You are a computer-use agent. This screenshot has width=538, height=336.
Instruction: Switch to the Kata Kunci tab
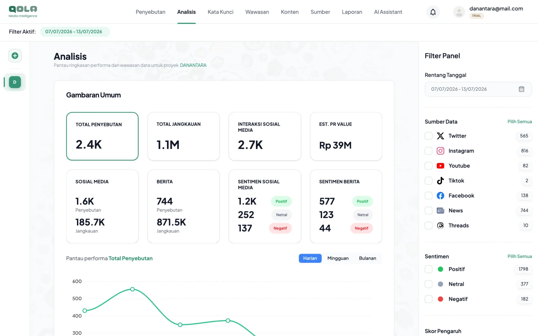[221, 12]
